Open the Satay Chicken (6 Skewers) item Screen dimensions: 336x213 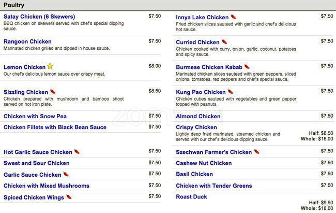pyautogui.click(x=39, y=17)
